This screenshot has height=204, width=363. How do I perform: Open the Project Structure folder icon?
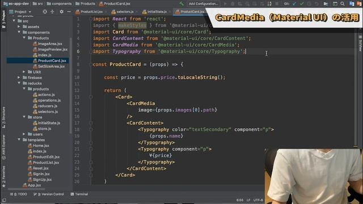point(326,4)
